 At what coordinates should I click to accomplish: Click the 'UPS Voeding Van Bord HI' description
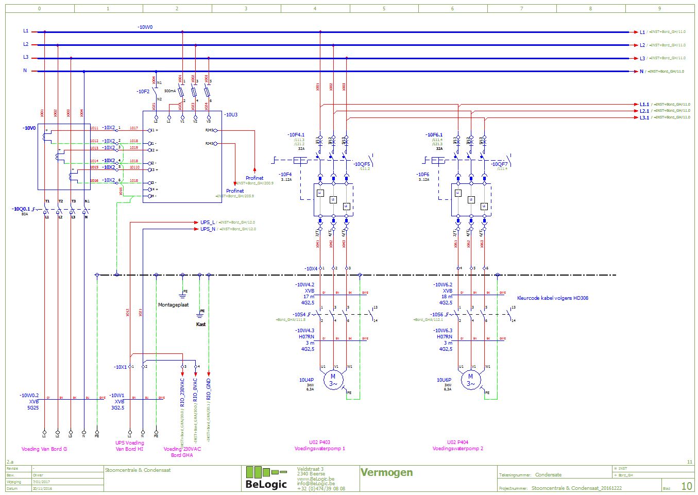coord(129,446)
